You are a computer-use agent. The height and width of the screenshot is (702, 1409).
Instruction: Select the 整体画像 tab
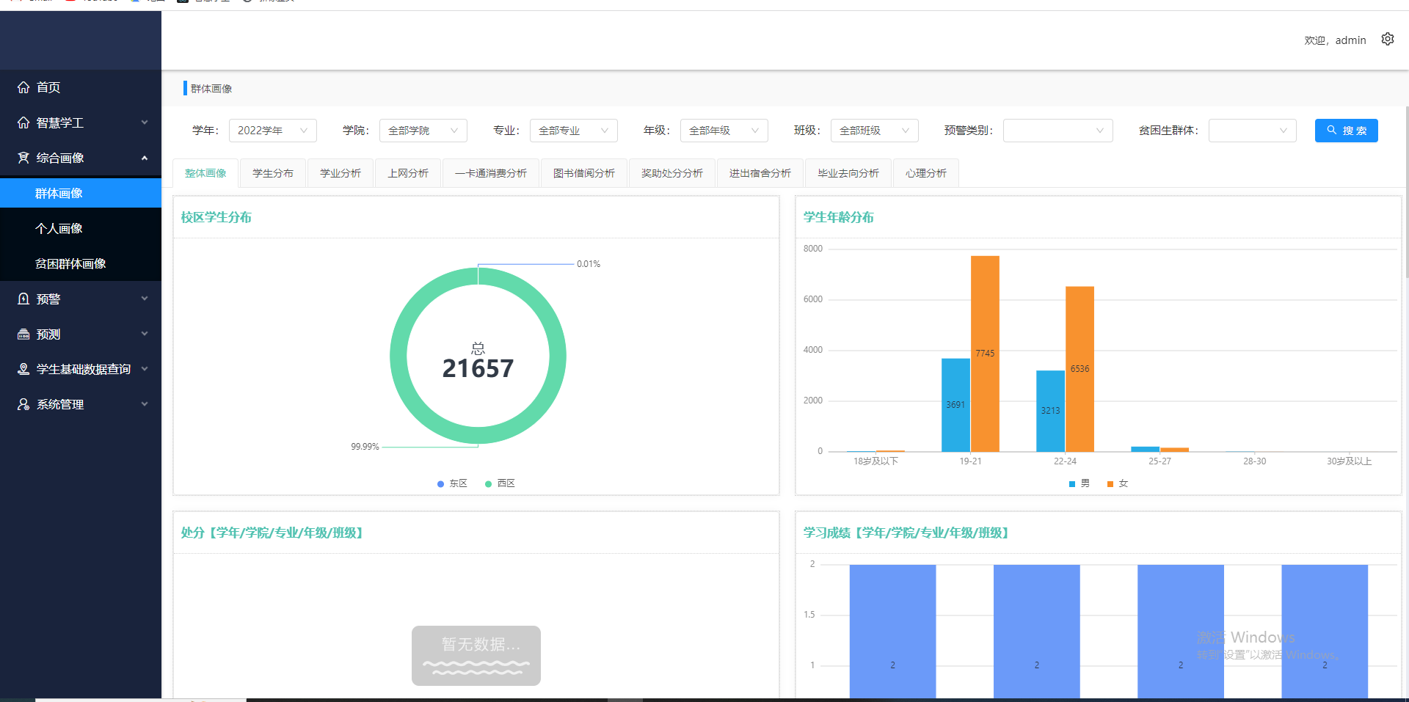(x=205, y=173)
